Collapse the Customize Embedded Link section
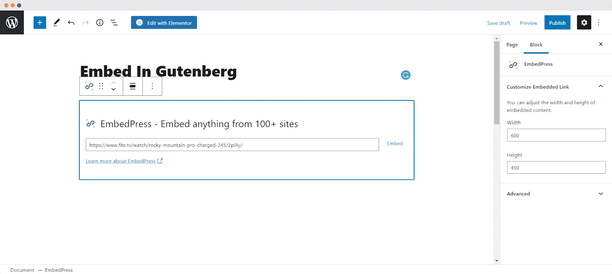612x274 pixels. coord(601,87)
